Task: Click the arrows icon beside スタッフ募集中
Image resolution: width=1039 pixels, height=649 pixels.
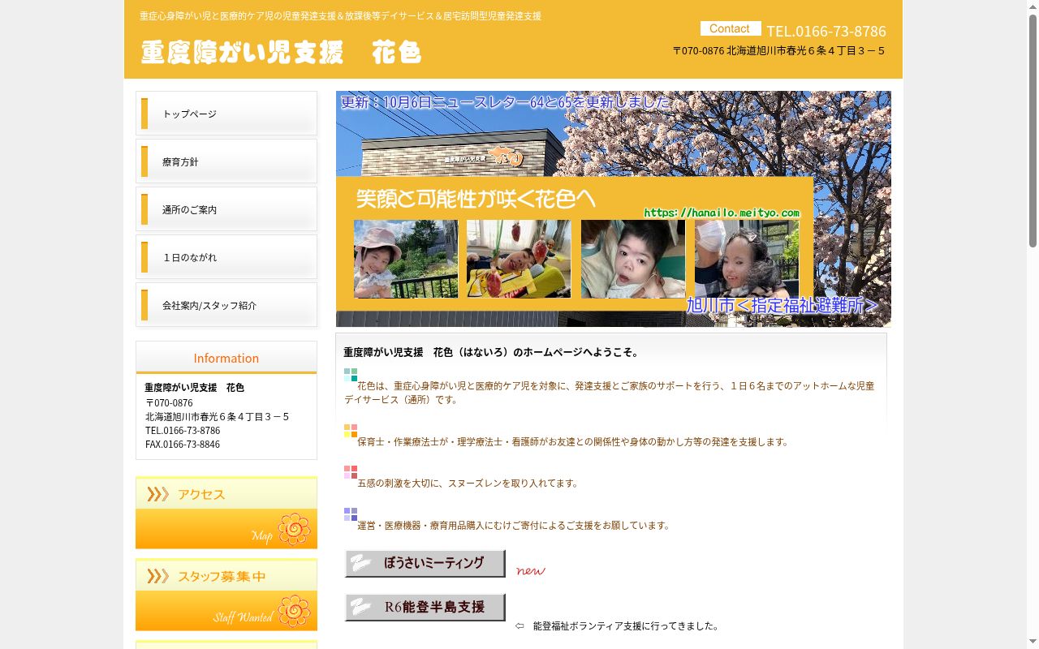Action: pos(157,576)
